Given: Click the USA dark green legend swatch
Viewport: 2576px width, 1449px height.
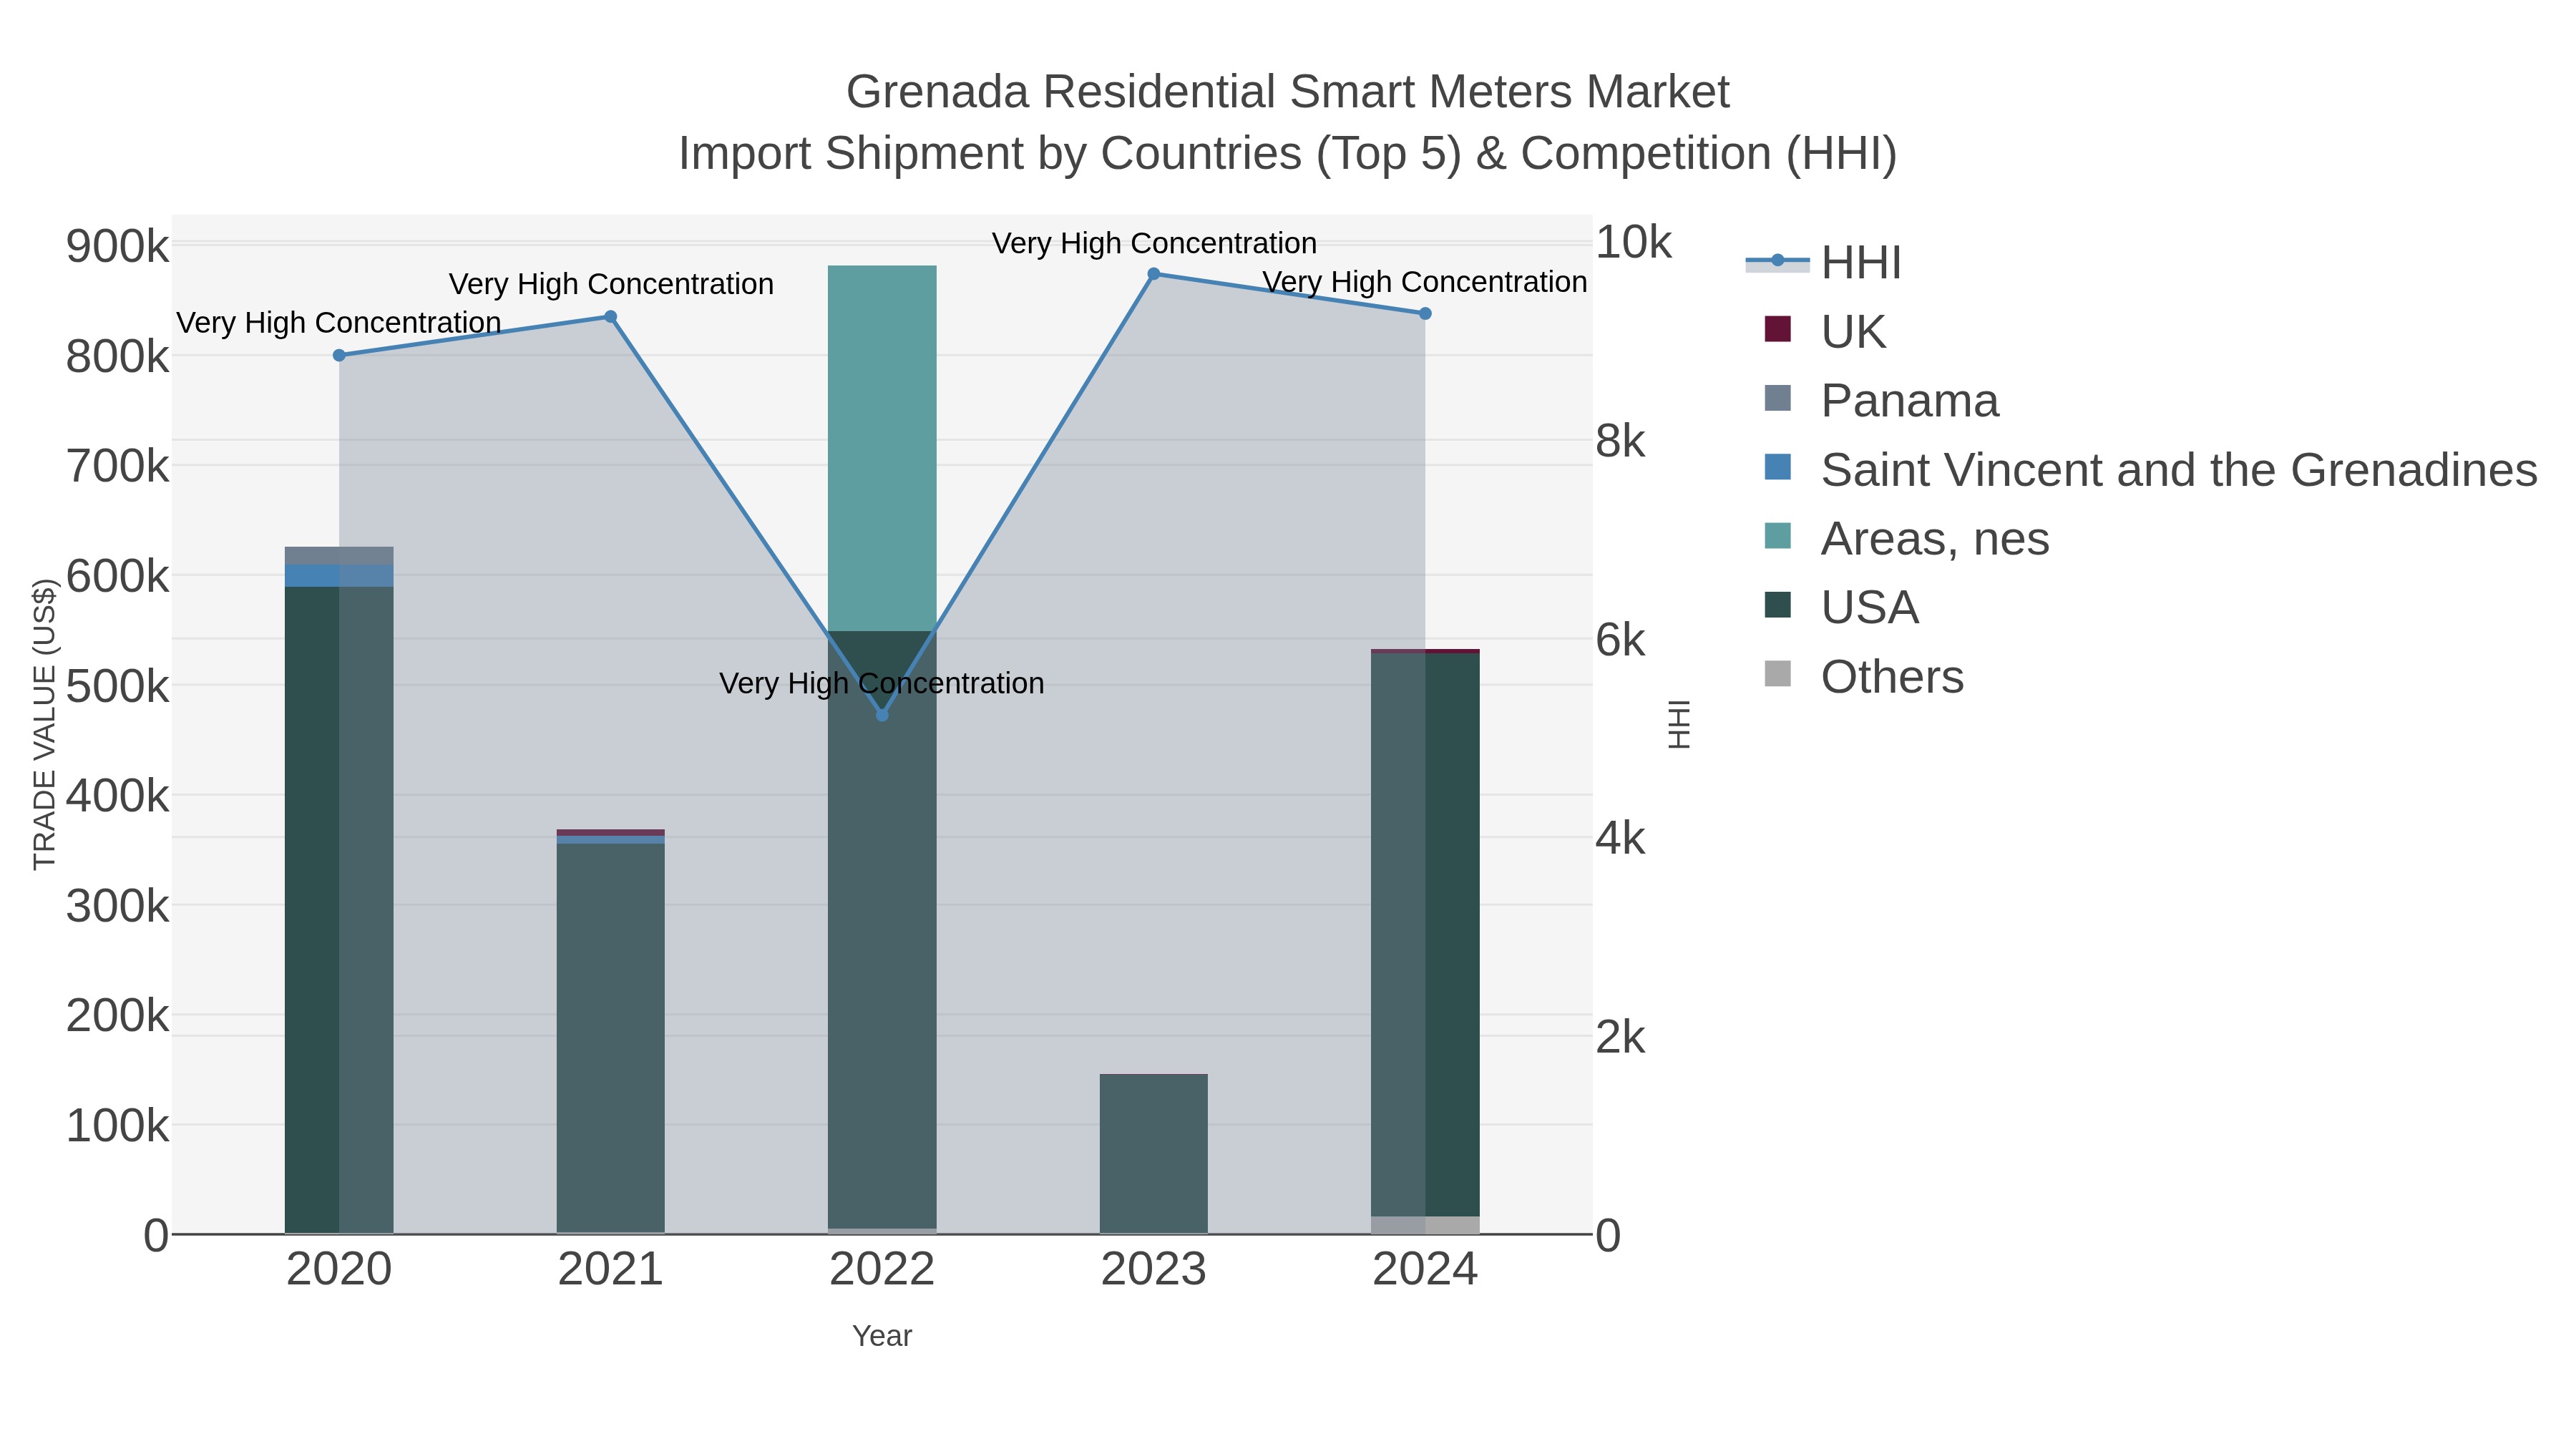Looking at the screenshot, I should [x=1778, y=605].
